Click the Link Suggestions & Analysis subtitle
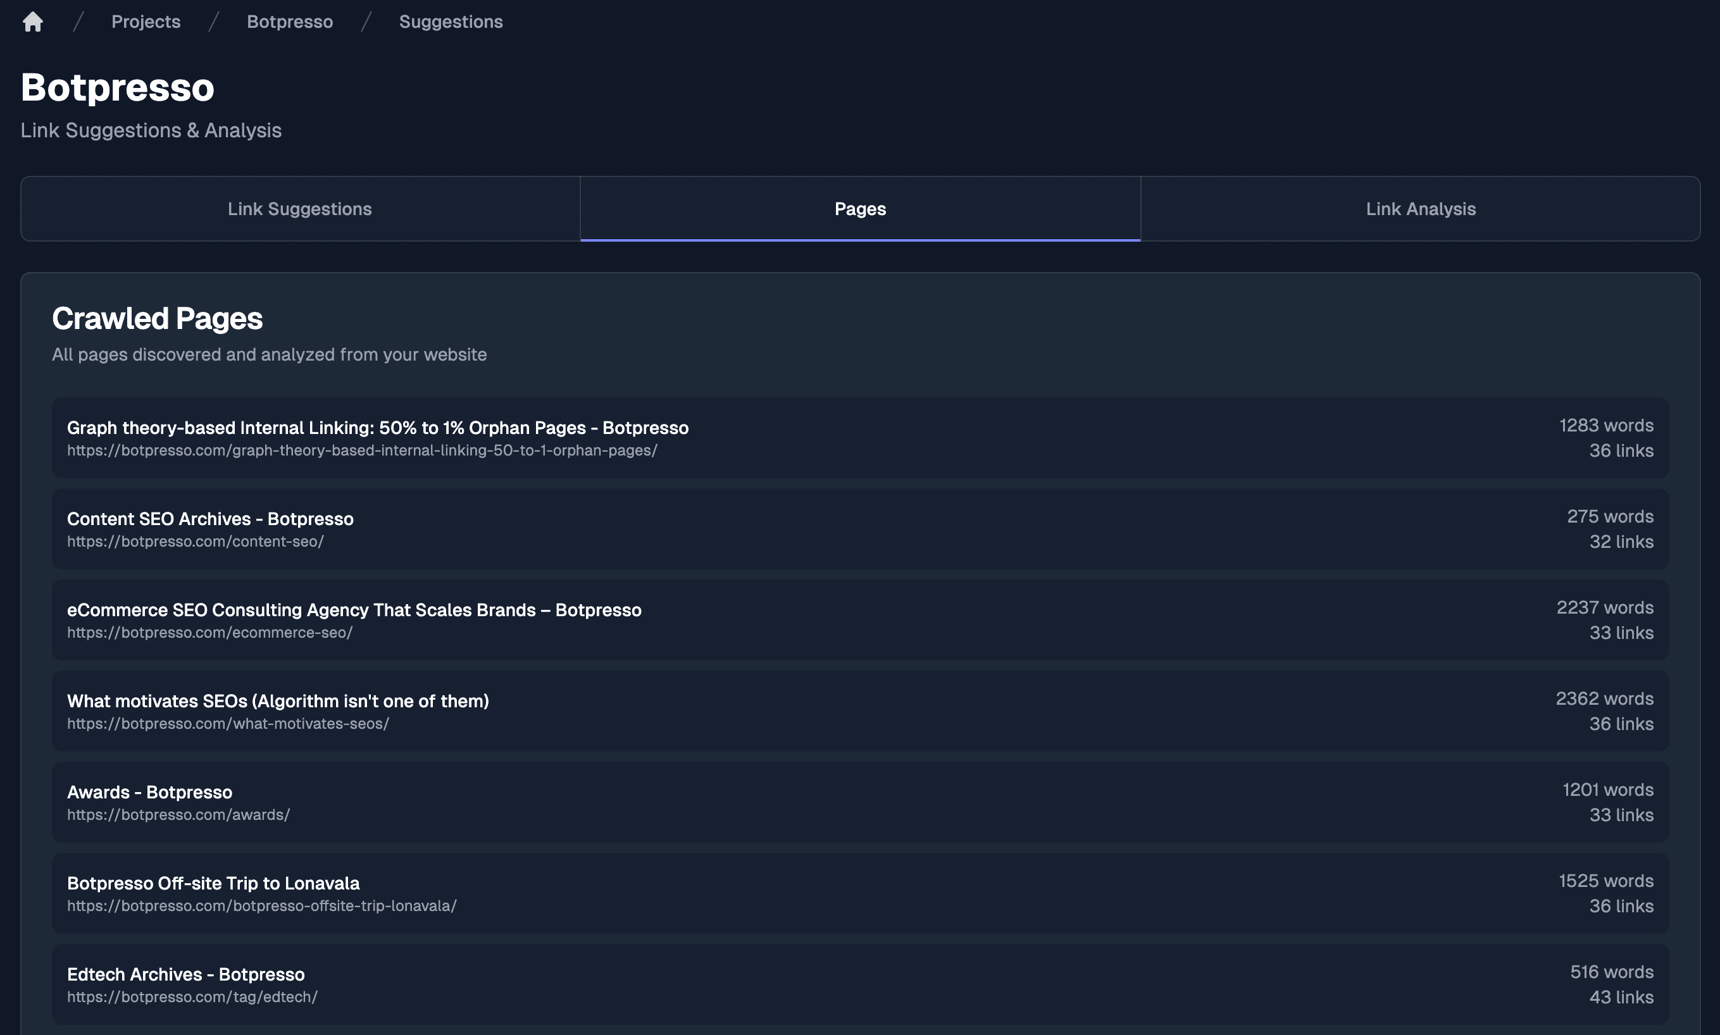Image resolution: width=1720 pixels, height=1035 pixels. 151,130
